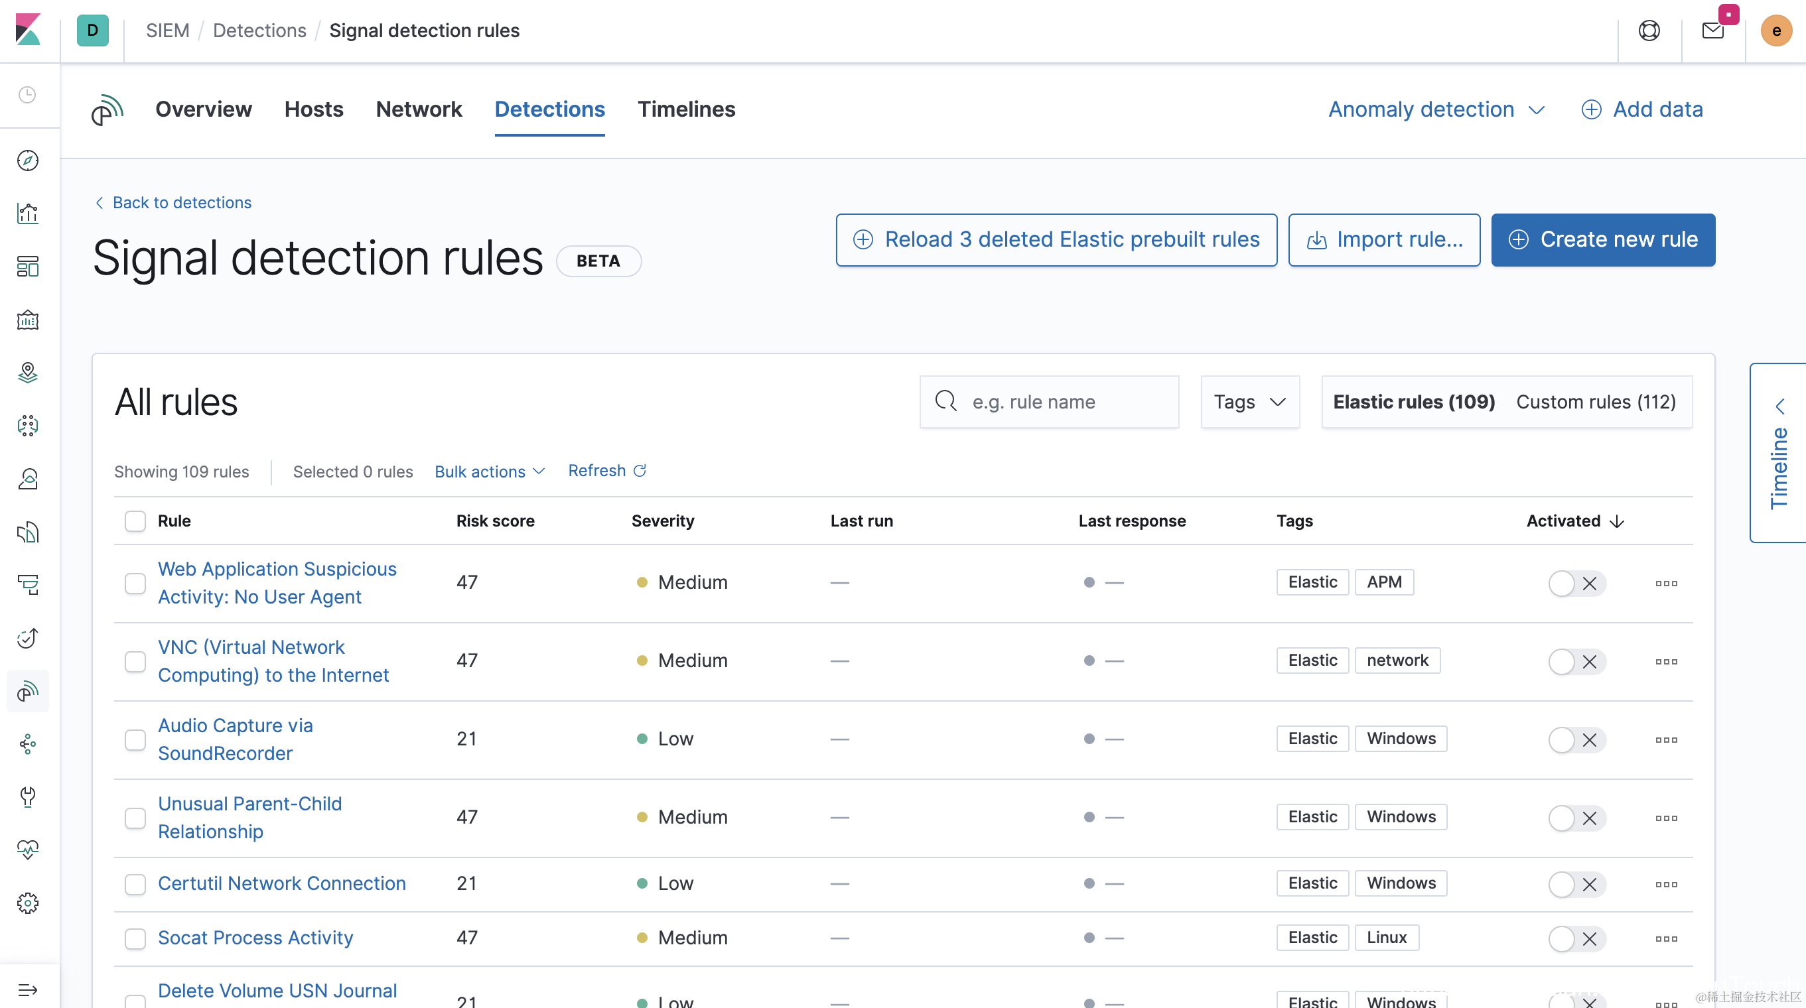This screenshot has width=1806, height=1008.
Task: Open Management gear icon in sidebar
Action: click(27, 903)
